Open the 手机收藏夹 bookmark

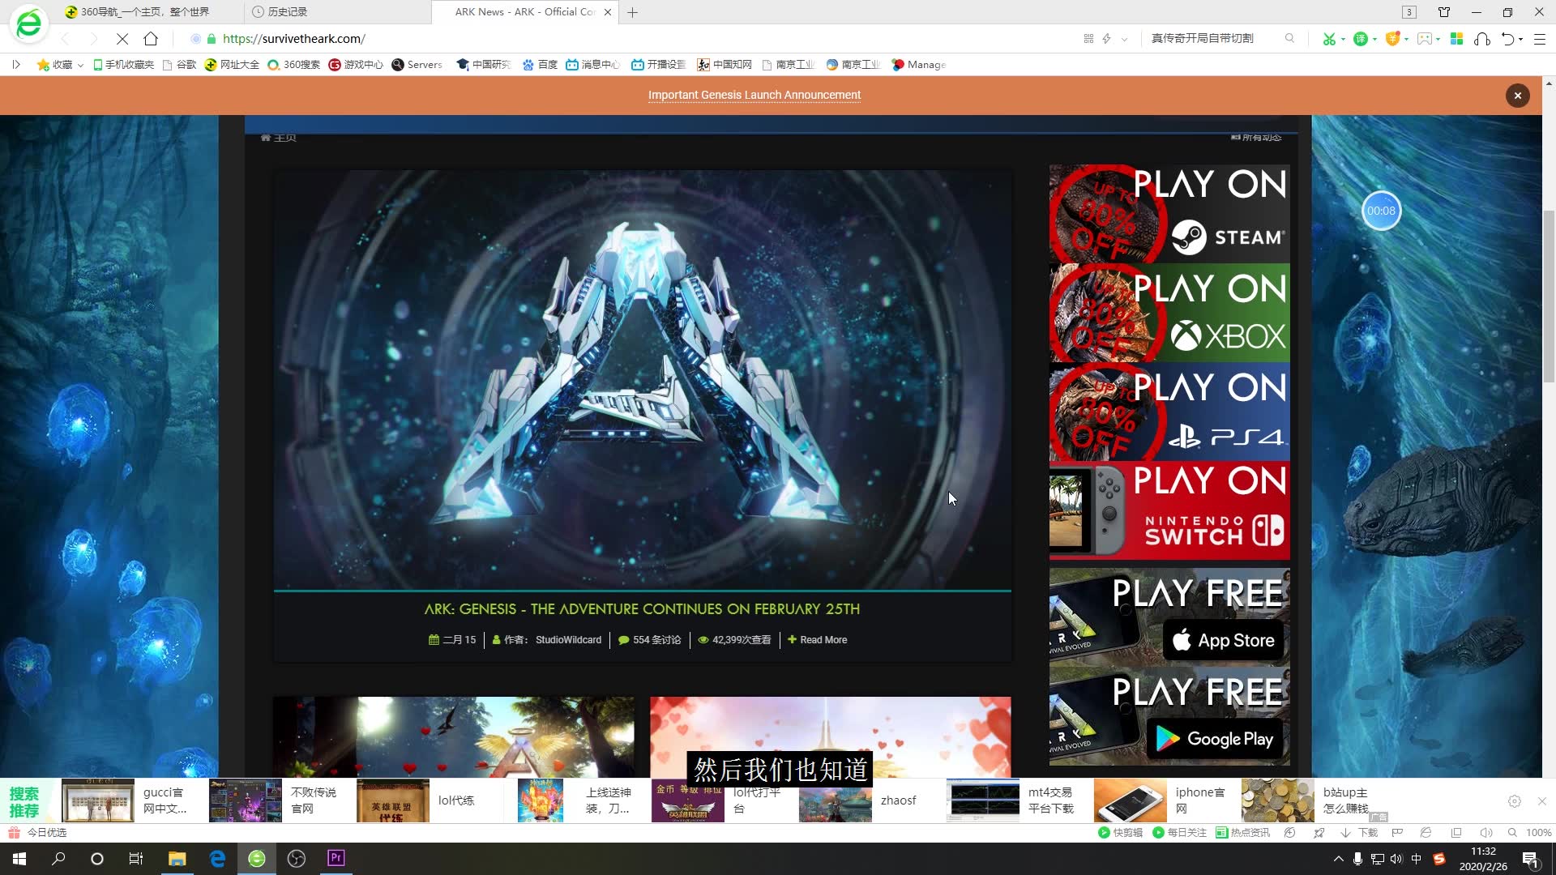tap(123, 65)
